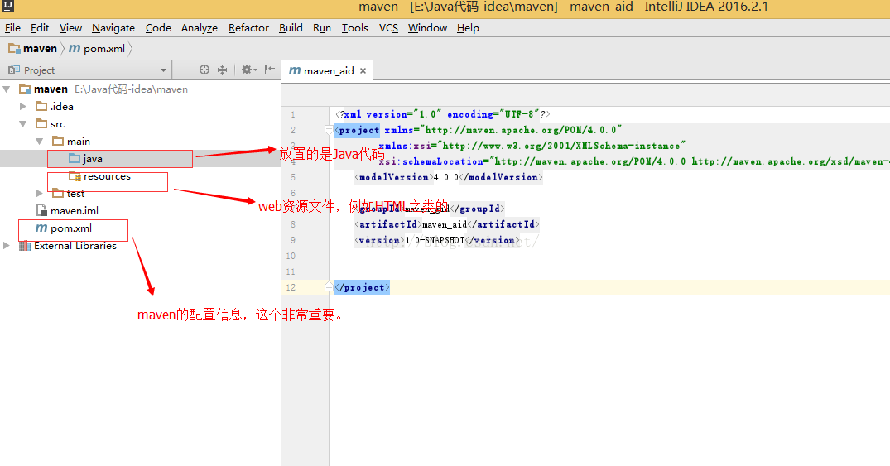Click the Collapse All icon in Project panel
This screenshot has width=890, height=466.
223,70
